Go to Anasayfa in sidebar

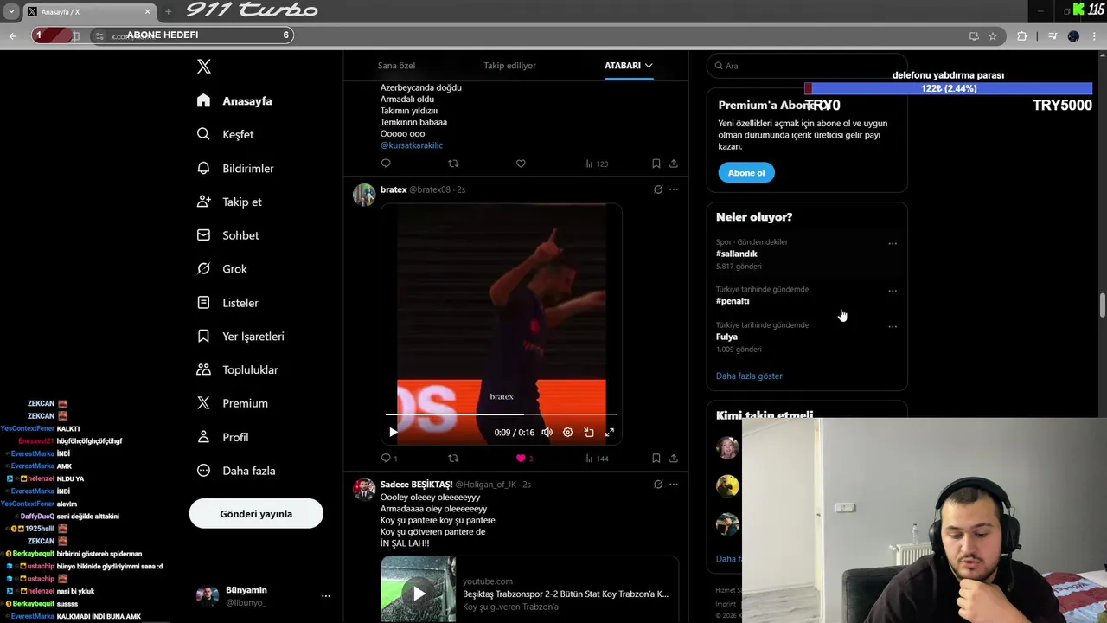(x=234, y=101)
